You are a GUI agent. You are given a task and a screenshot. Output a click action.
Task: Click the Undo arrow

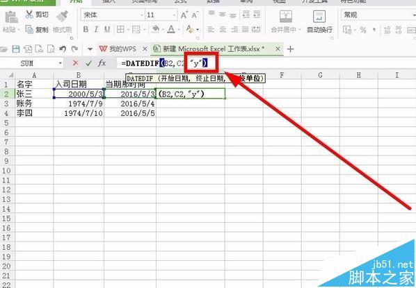[63, 49]
